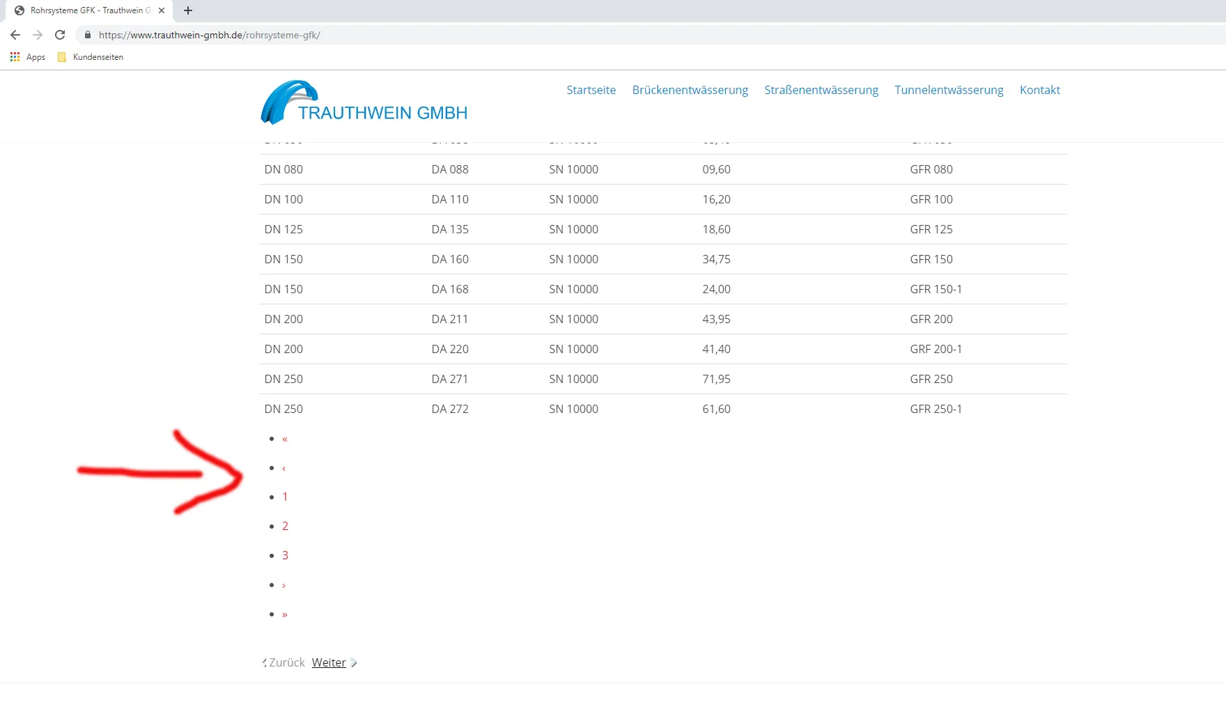Go to pagination page 1

click(285, 497)
